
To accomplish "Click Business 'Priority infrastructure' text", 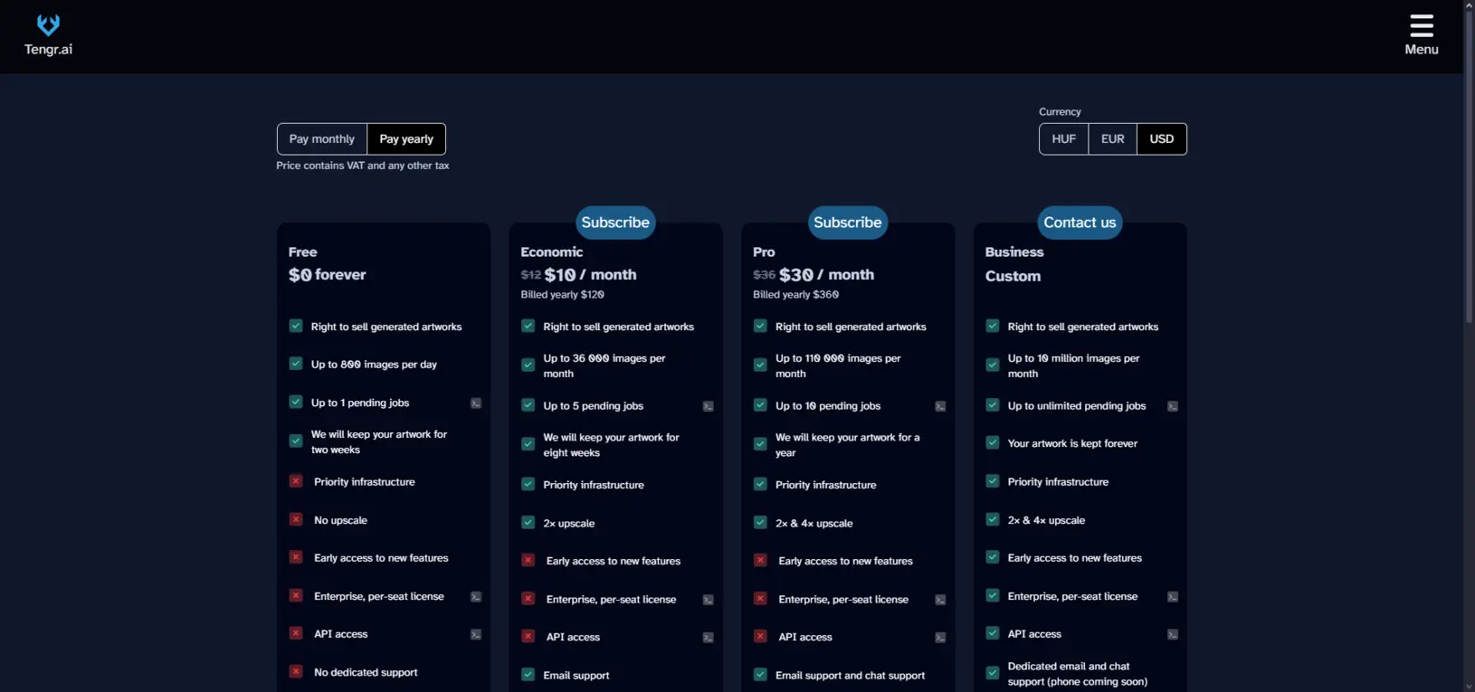I will (1058, 482).
